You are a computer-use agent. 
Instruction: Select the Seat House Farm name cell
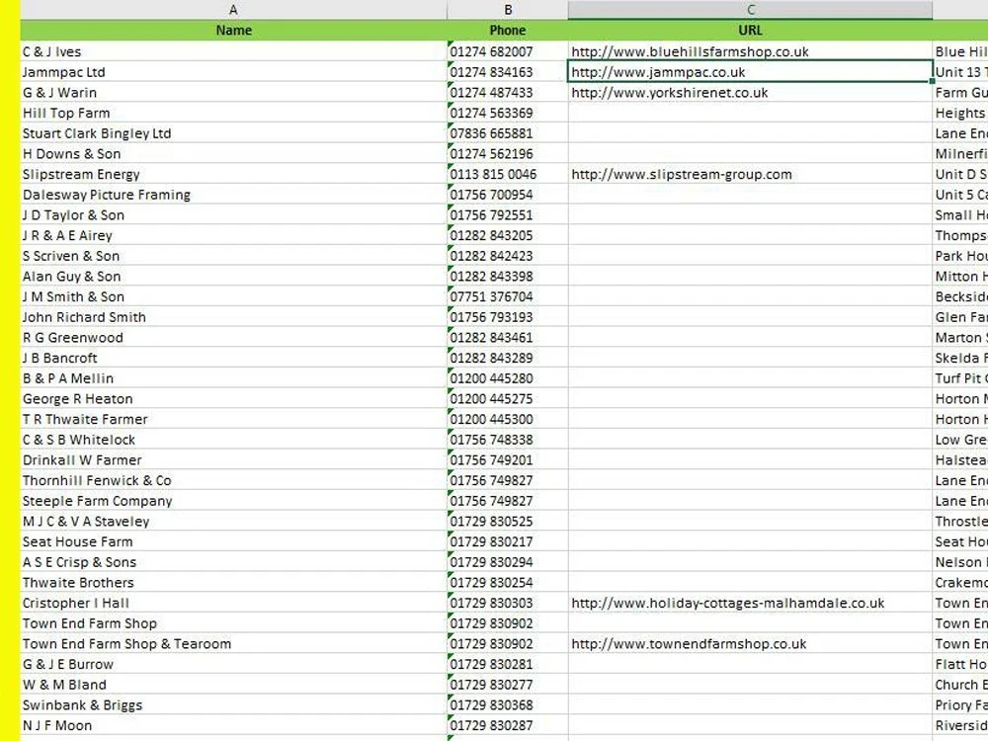point(233,541)
